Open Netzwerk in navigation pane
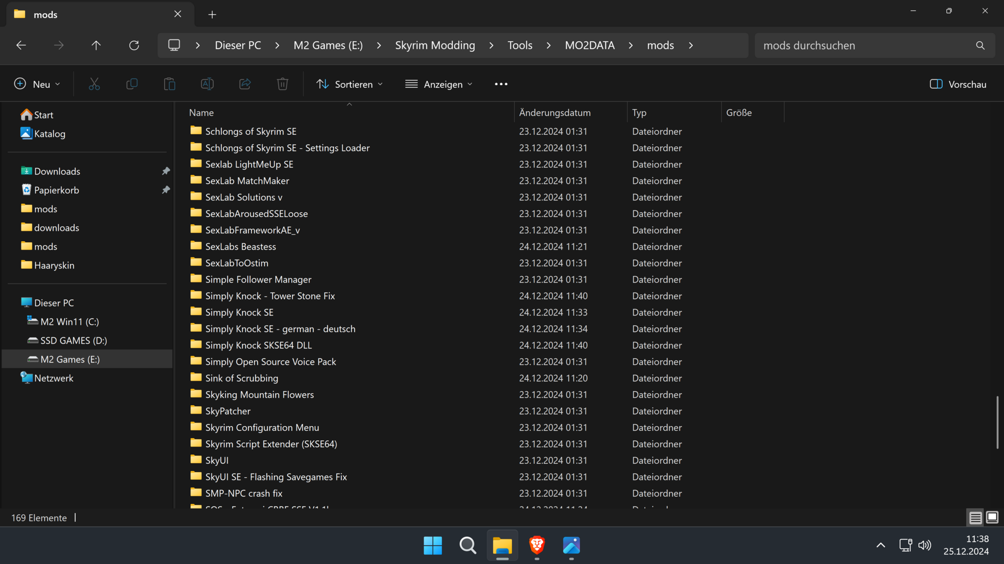 47,378
